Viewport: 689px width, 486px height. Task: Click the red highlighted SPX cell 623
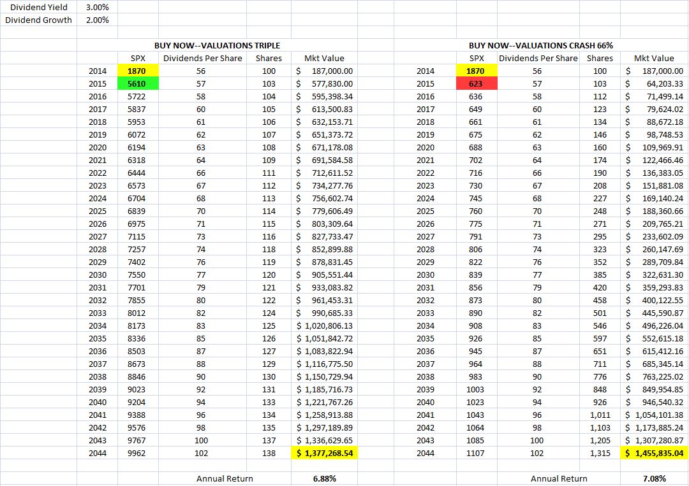pos(476,83)
